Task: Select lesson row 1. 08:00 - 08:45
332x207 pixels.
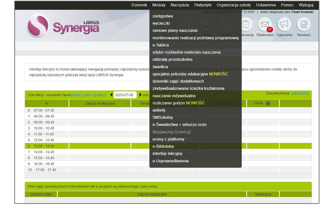Action: (168, 116)
